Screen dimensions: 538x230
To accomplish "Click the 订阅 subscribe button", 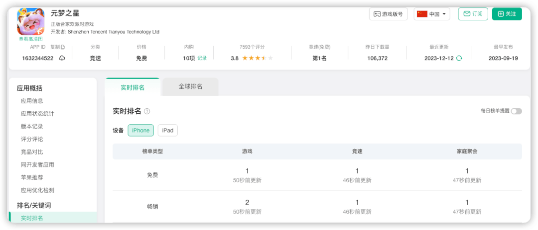I will click(473, 14).
